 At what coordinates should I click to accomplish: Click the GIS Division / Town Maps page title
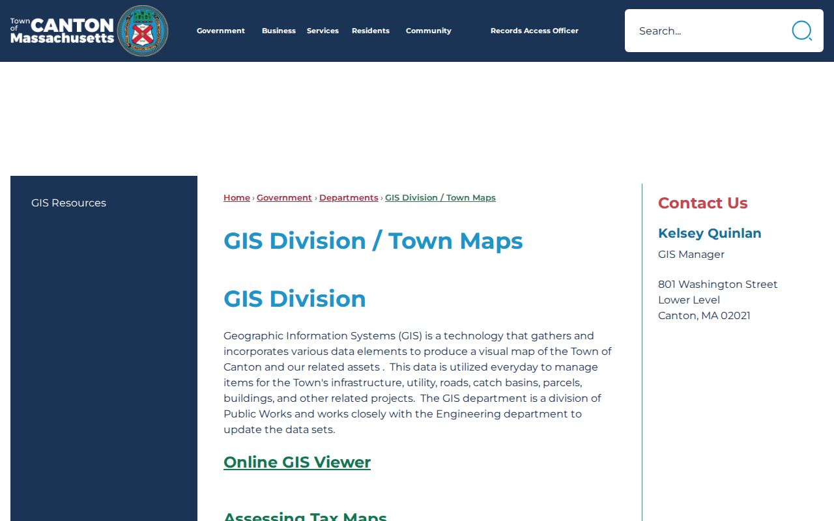[x=373, y=241]
